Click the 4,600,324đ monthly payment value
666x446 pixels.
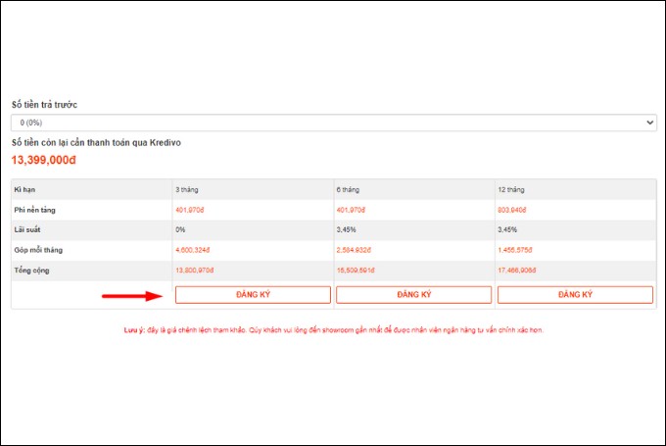[x=192, y=250]
